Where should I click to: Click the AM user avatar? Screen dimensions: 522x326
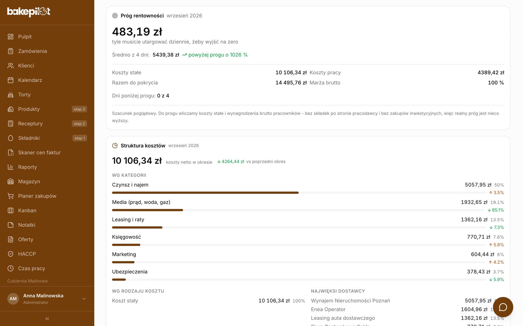13,299
